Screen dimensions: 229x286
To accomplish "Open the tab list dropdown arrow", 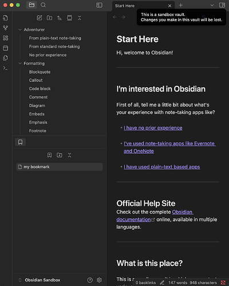I will pos(212,5).
